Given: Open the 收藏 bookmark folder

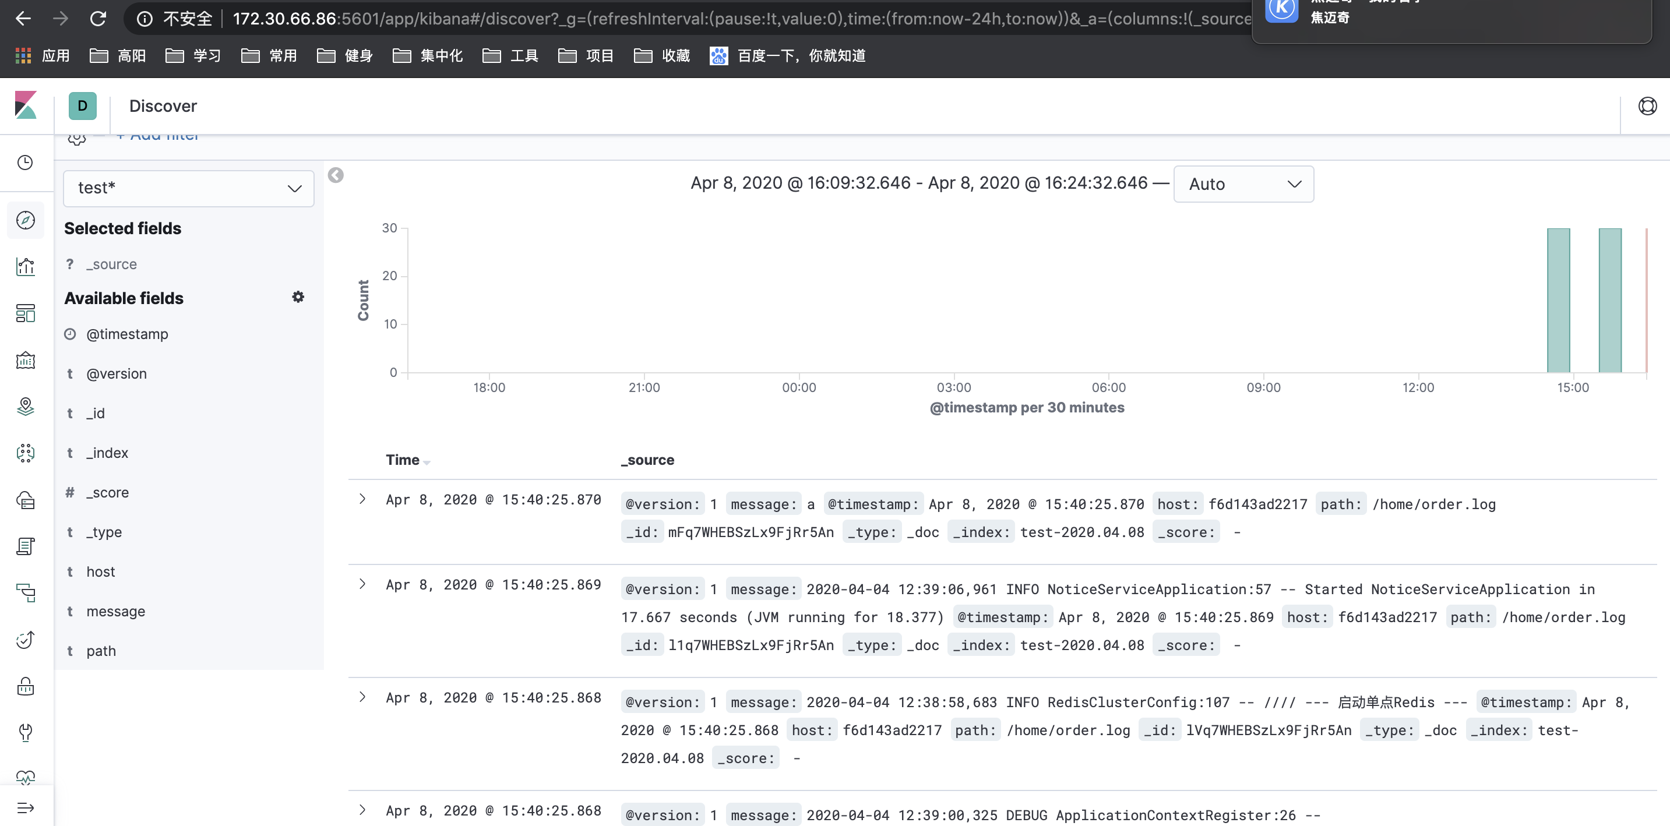Looking at the screenshot, I should [662, 56].
